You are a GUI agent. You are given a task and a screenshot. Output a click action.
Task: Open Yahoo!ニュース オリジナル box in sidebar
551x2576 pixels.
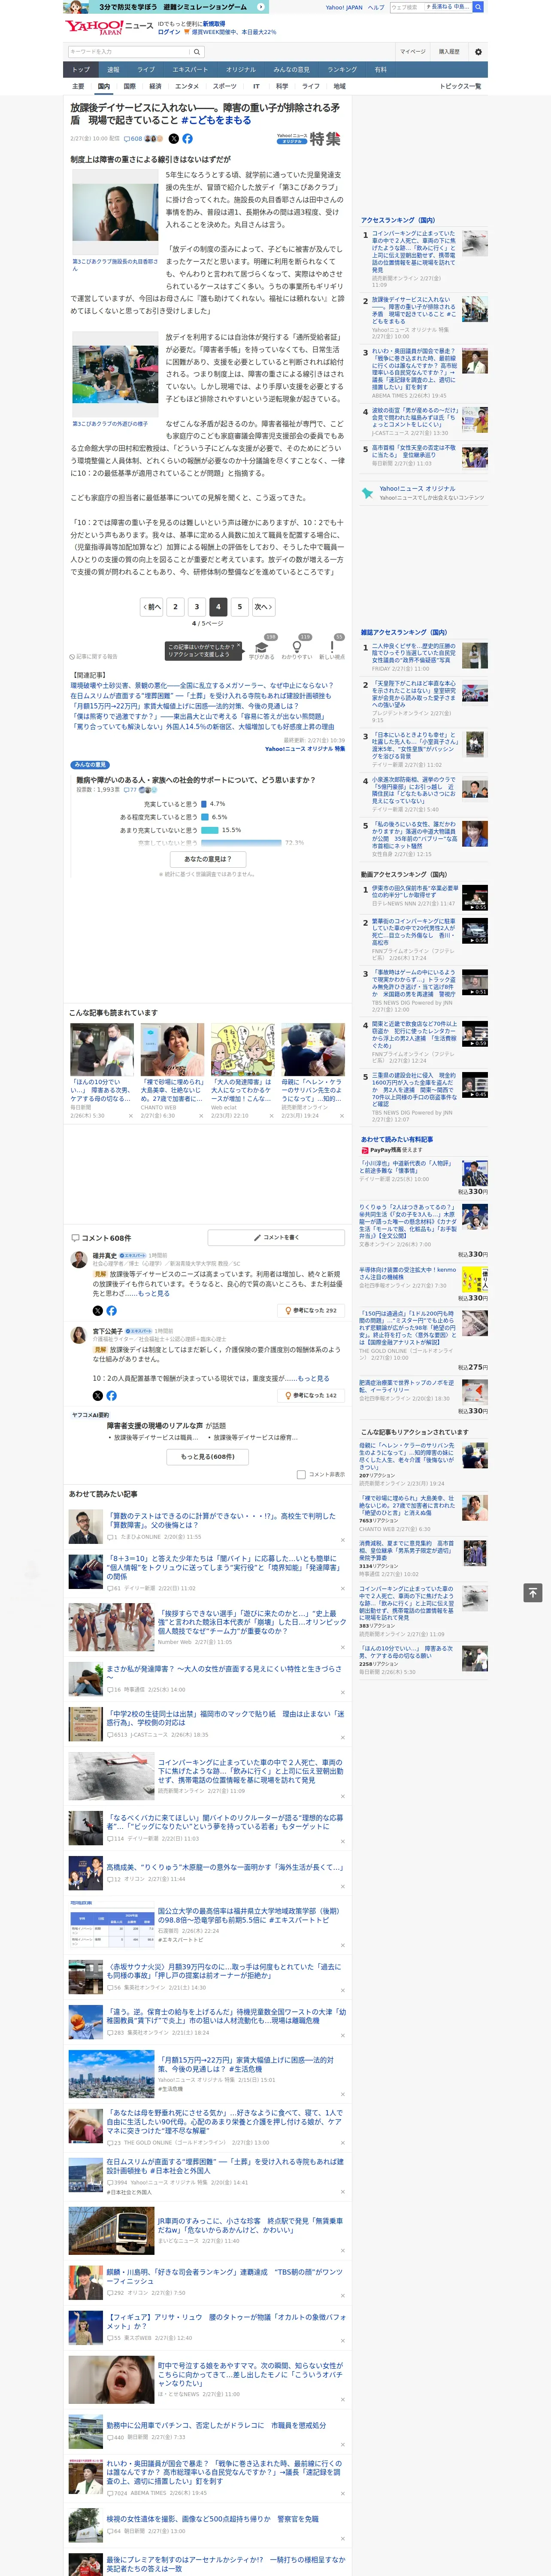point(424,493)
